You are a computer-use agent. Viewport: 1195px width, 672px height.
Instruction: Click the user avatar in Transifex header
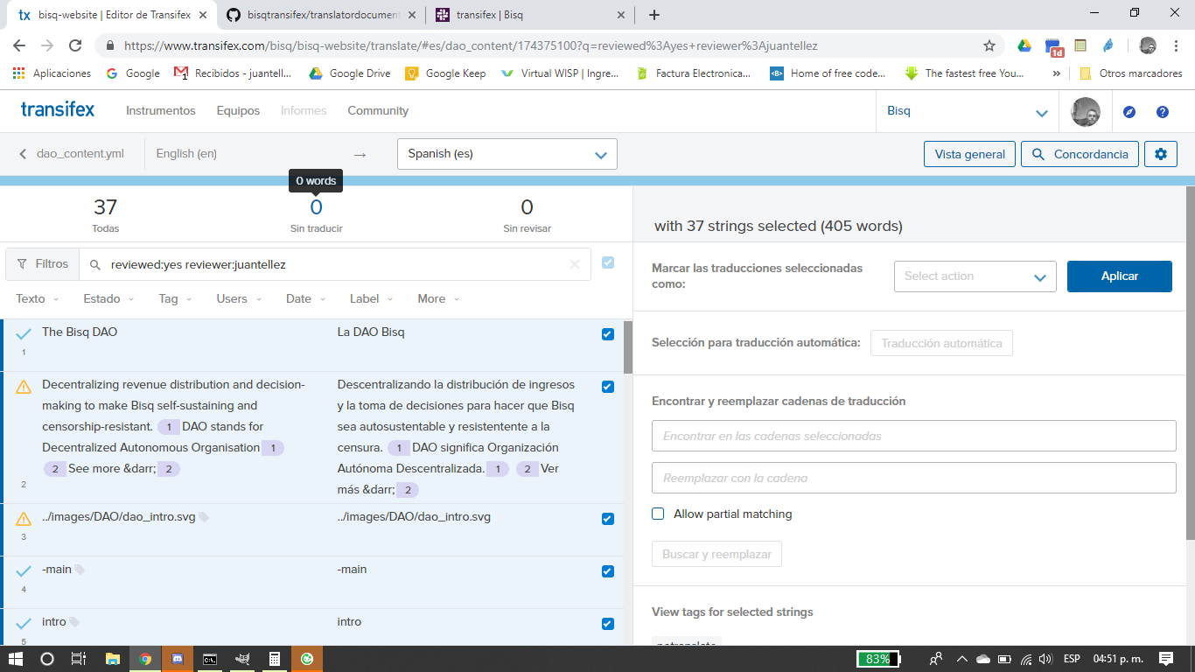(x=1086, y=112)
